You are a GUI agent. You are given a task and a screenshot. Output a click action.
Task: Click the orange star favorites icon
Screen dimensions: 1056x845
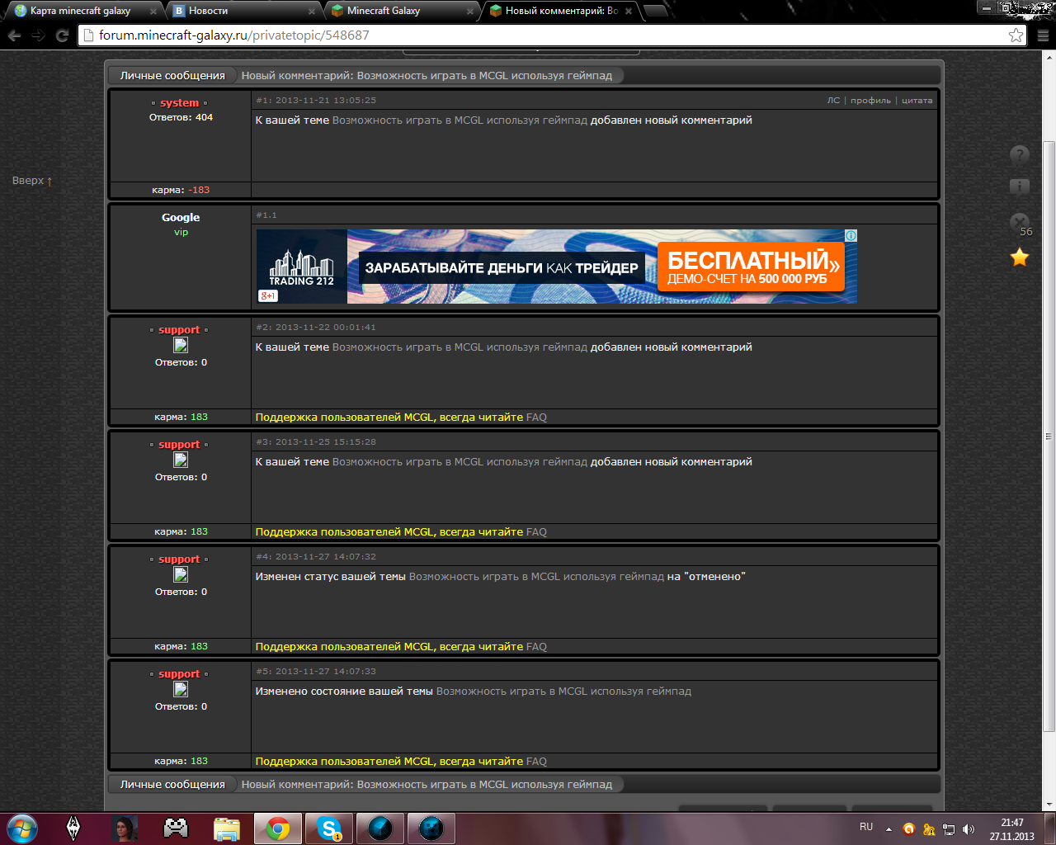pyautogui.click(x=1020, y=257)
